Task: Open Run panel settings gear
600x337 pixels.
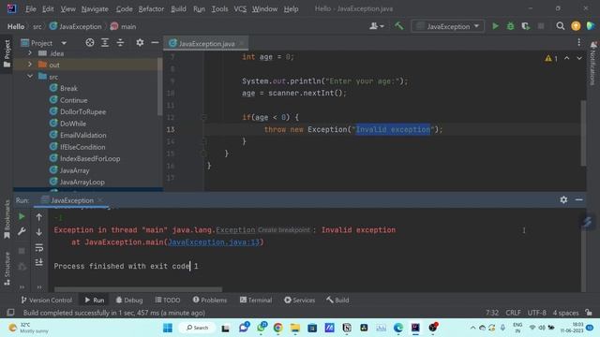Action: [563, 199]
